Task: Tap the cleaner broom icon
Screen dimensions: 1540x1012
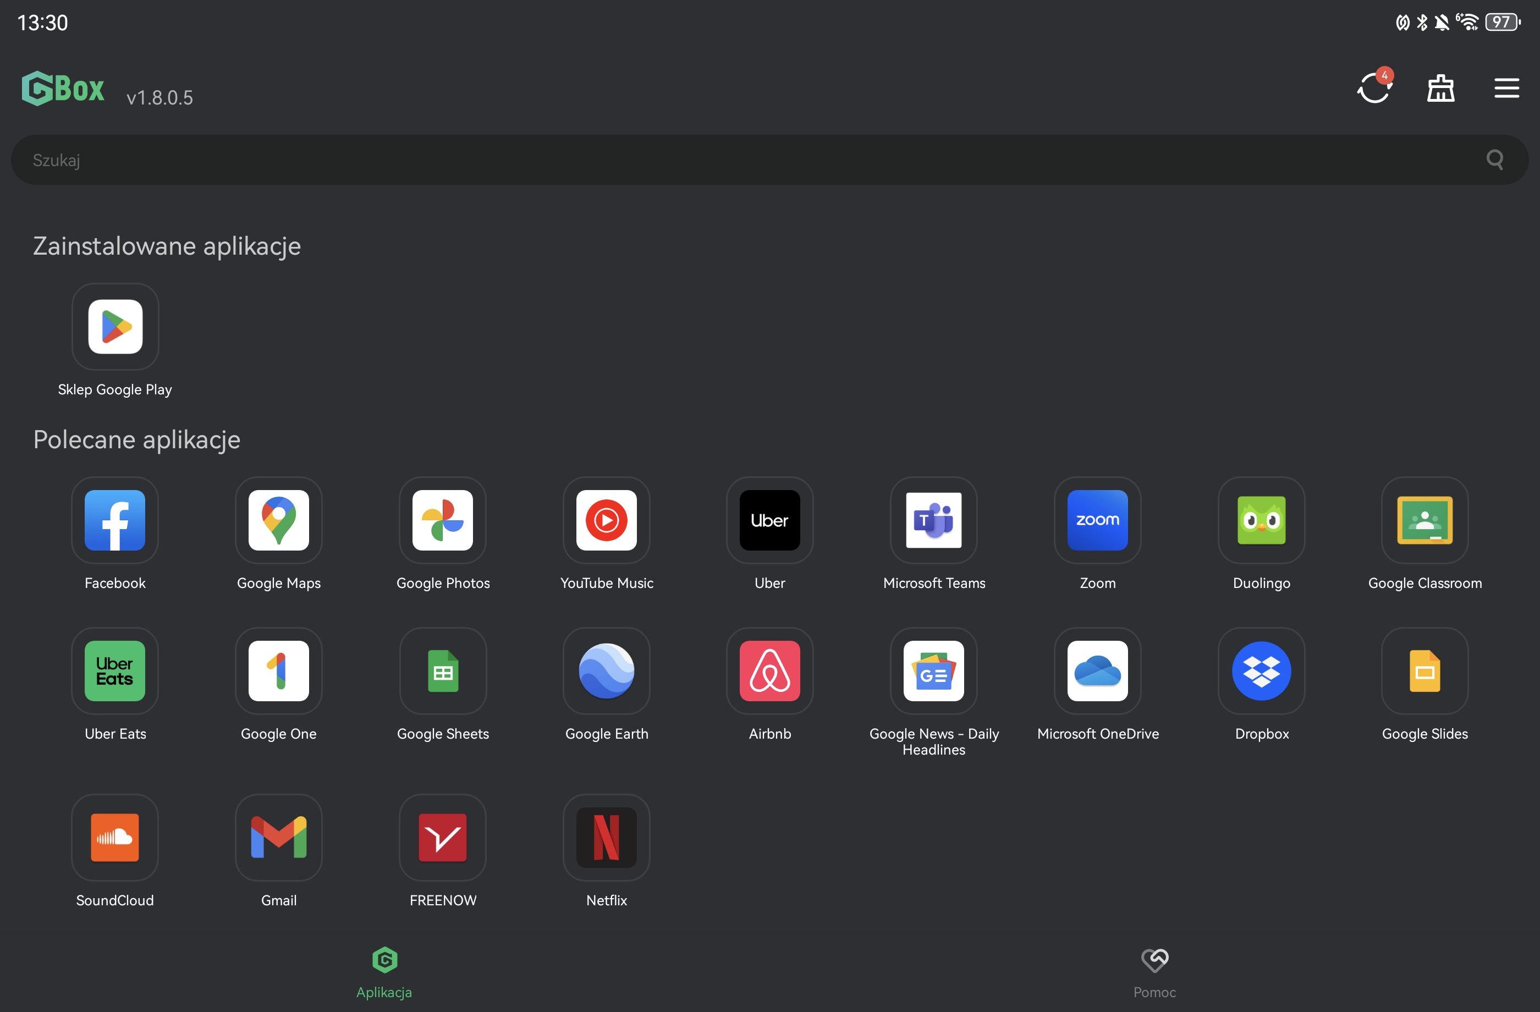Action: [x=1440, y=88]
